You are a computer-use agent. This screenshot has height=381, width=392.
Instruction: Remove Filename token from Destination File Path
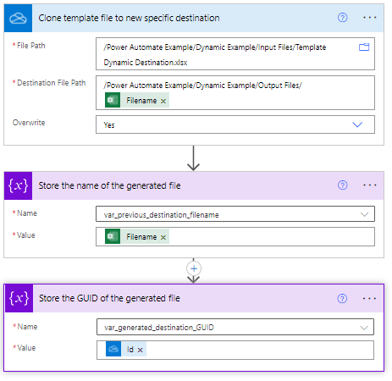coord(163,101)
